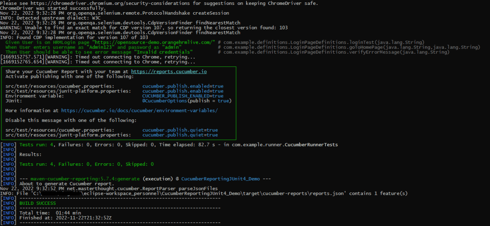The height and width of the screenshot is (226, 490).
Task: Open the Cucumber environment-variables docs link
Action: pyautogui.click(x=139, y=110)
